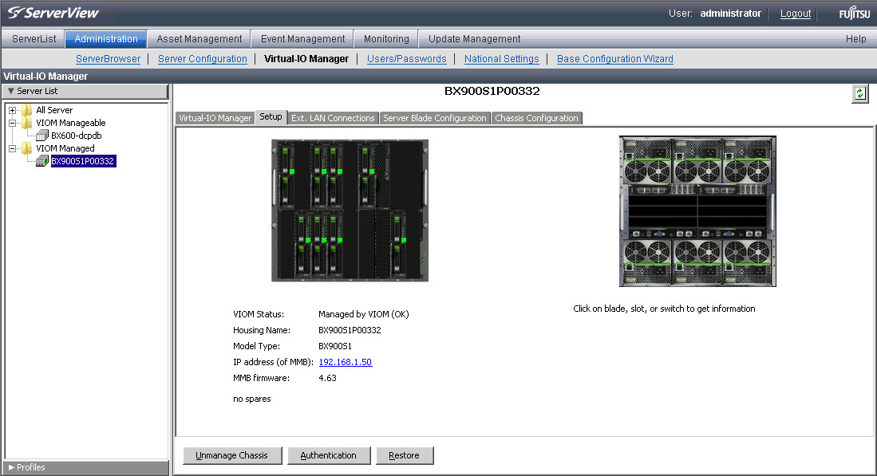
Task: Click the VIOM Managed folder icon
Action: [x=26, y=148]
